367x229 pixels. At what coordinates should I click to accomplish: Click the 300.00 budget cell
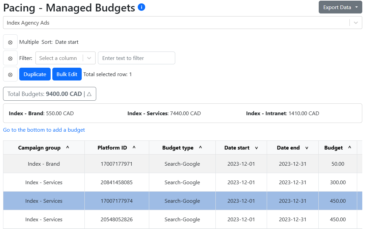338,182
